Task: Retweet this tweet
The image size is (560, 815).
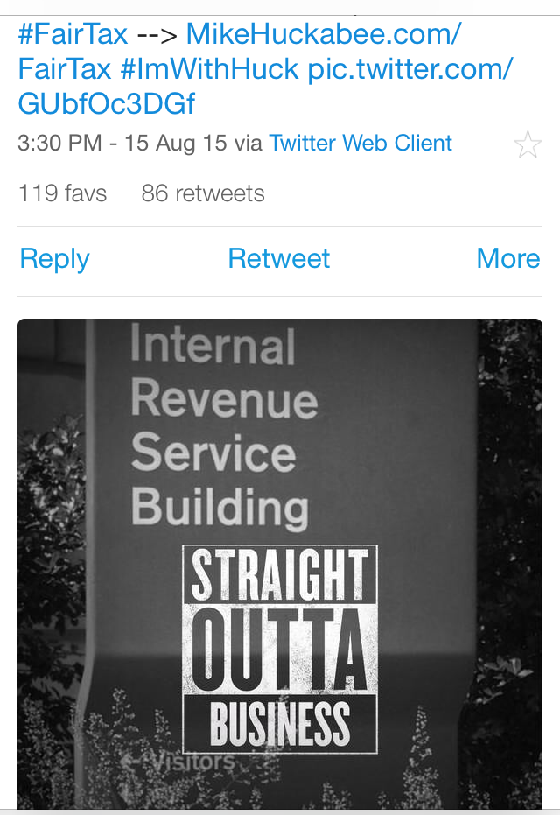Action: [x=279, y=259]
